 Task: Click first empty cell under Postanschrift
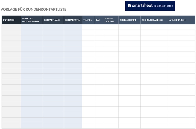(x=130, y=27)
